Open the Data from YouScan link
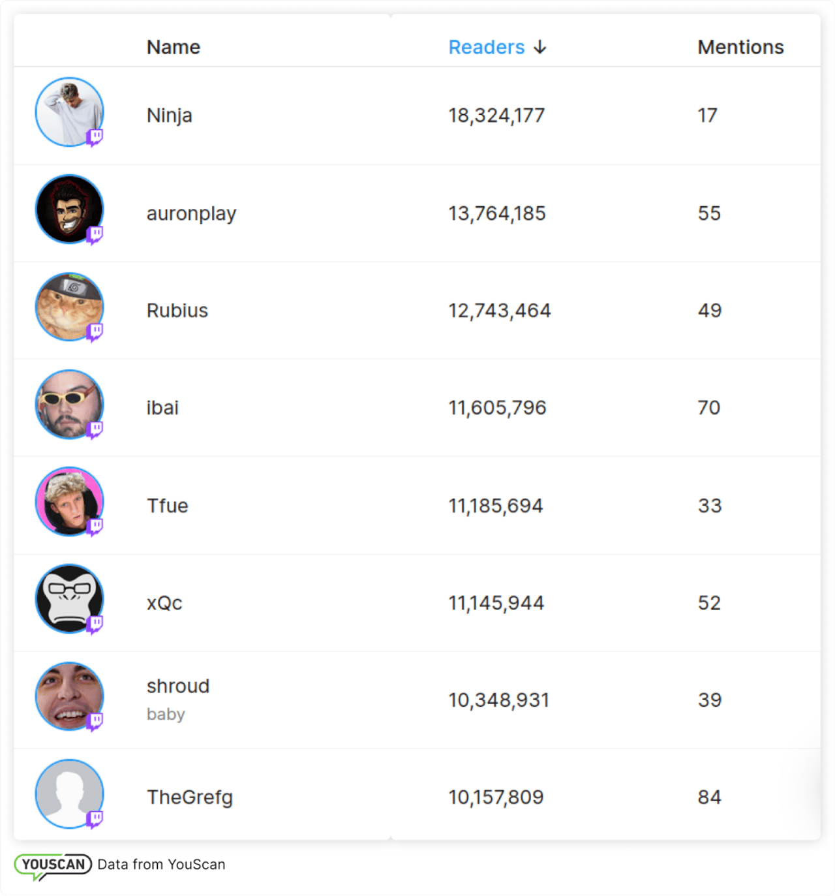 point(160,864)
